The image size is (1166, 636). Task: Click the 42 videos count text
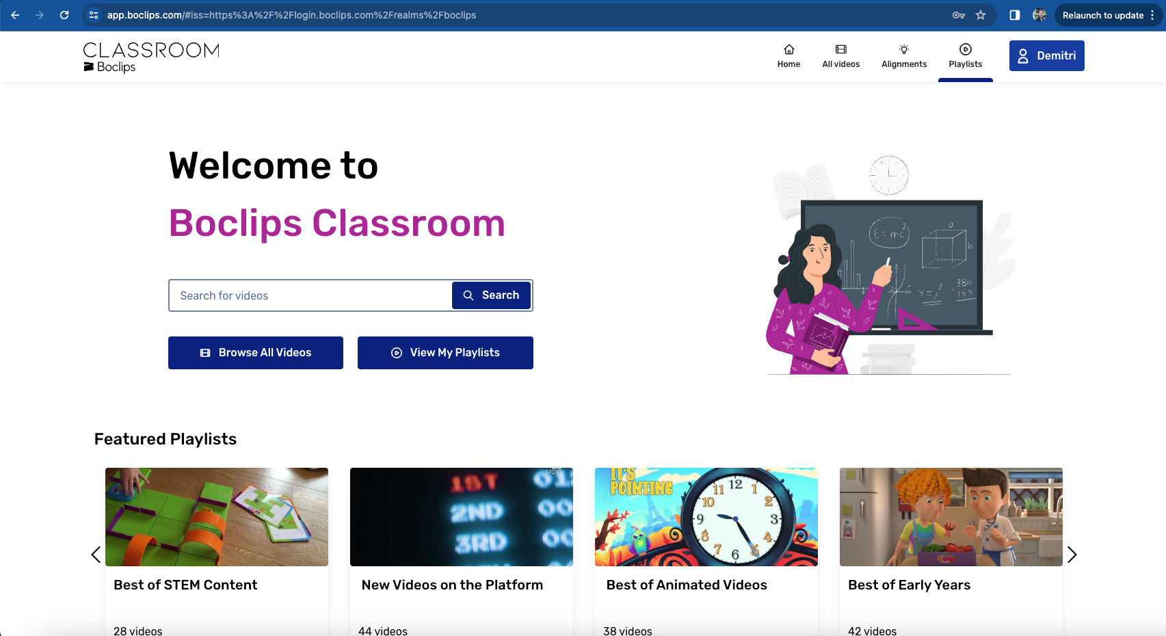pos(872,631)
